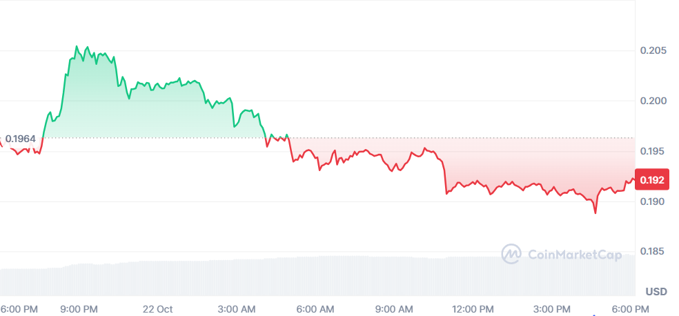Click the CoinMarketCap watermark text
The image size is (679, 316).
tap(574, 255)
